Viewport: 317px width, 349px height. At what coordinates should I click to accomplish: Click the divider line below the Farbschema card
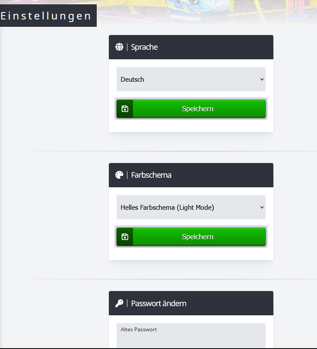(x=173, y=279)
